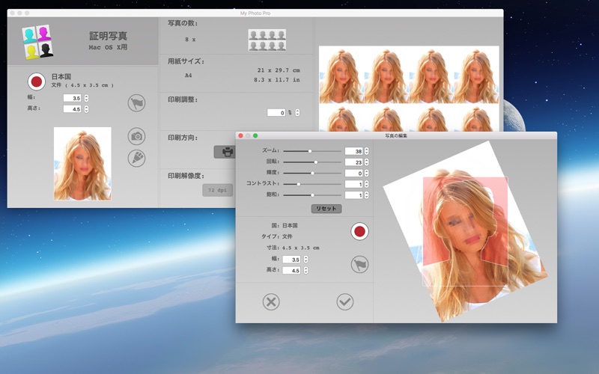Click the photo layout grid icon by 8 x

(x=267, y=40)
